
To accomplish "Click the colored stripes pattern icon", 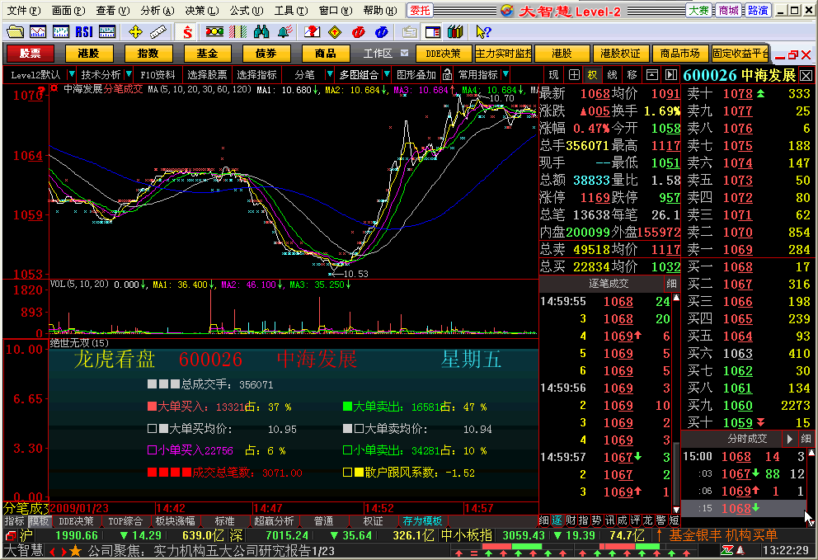I will (x=237, y=32).
